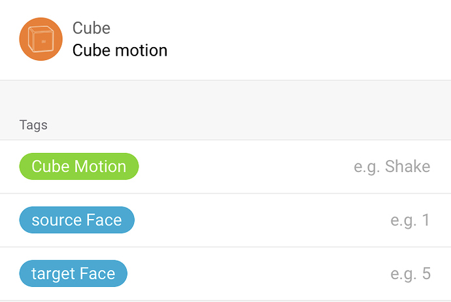
Task: Select the green Cube Motion tag
Action: coord(79,167)
